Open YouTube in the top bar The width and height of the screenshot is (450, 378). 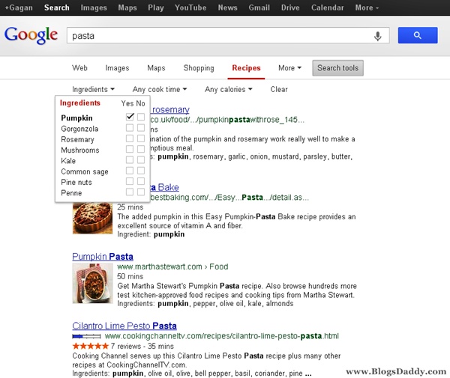click(190, 7)
